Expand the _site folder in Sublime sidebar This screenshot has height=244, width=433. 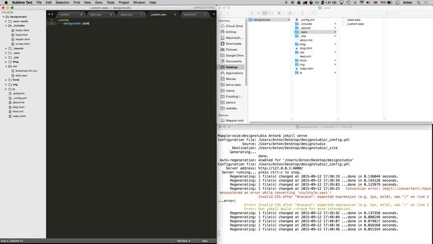[x=6, y=57]
